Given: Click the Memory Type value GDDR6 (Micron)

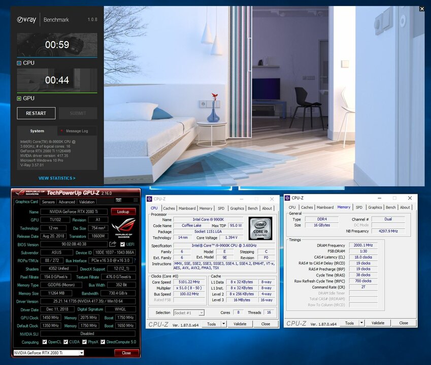Looking at the screenshot, I should pyautogui.click(x=61, y=285).
